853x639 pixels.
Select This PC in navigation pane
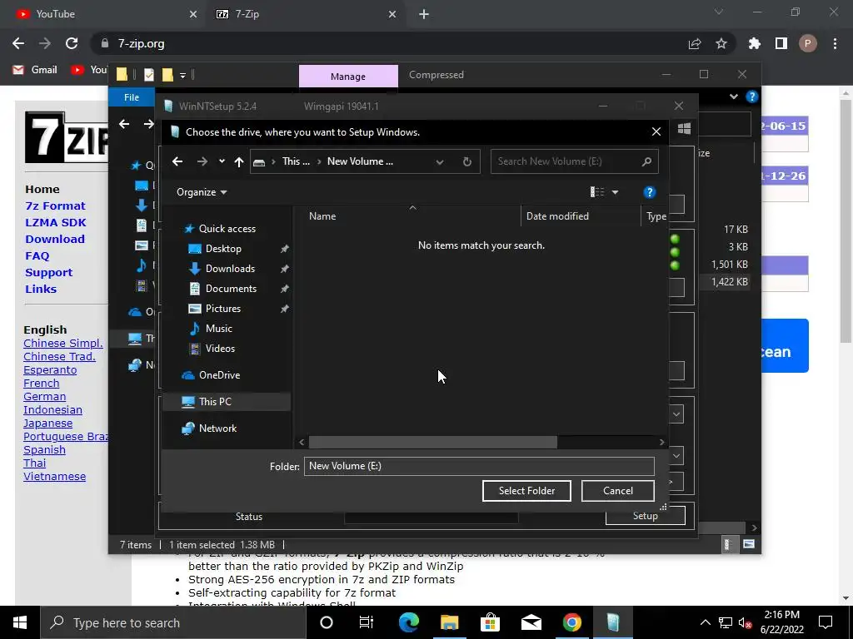click(215, 402)
